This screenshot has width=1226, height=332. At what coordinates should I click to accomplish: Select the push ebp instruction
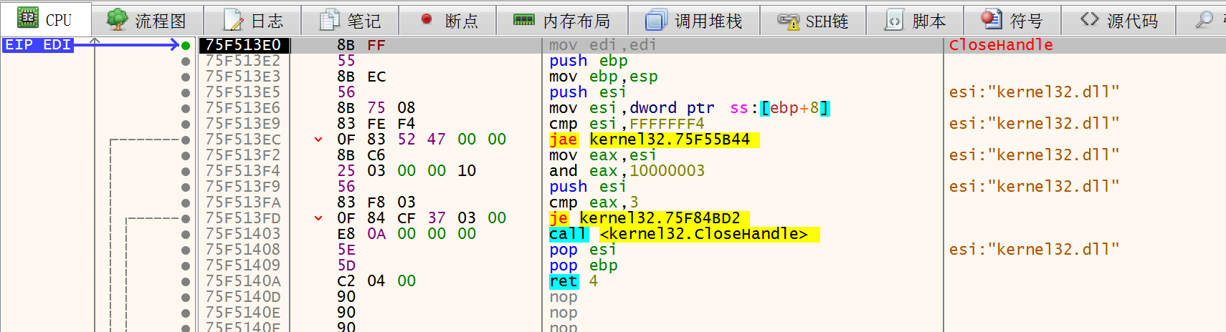point(588,61)
